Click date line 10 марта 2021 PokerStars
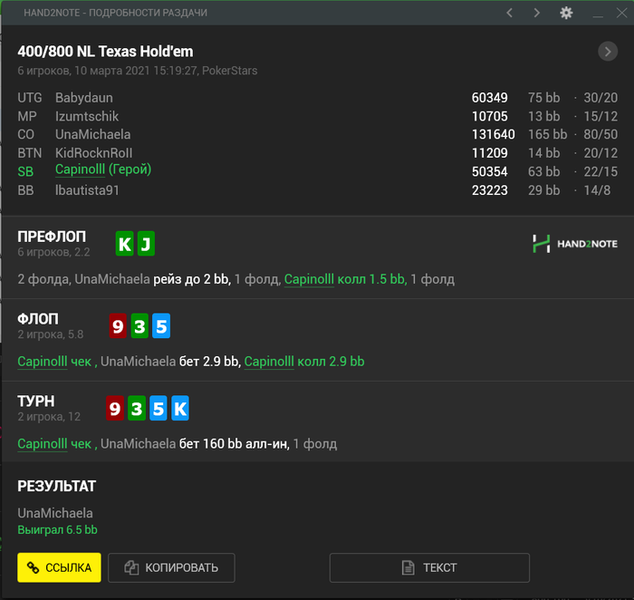Screen dimensions: 634x600 pyautogui.click(x=138, y=71)
